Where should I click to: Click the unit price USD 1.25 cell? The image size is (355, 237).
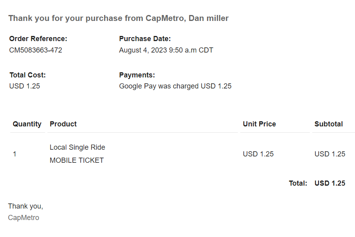click(258, 154)
